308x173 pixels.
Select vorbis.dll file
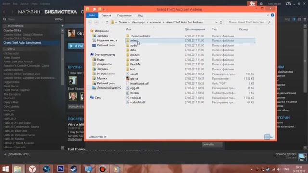136,98
